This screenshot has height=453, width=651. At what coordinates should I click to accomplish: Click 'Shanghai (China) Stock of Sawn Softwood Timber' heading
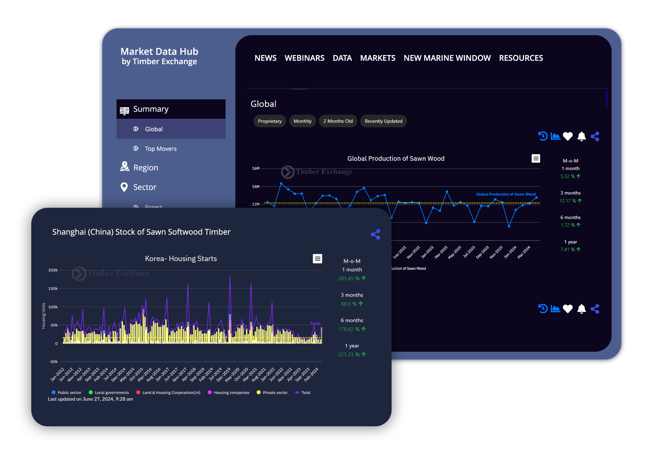141,232
